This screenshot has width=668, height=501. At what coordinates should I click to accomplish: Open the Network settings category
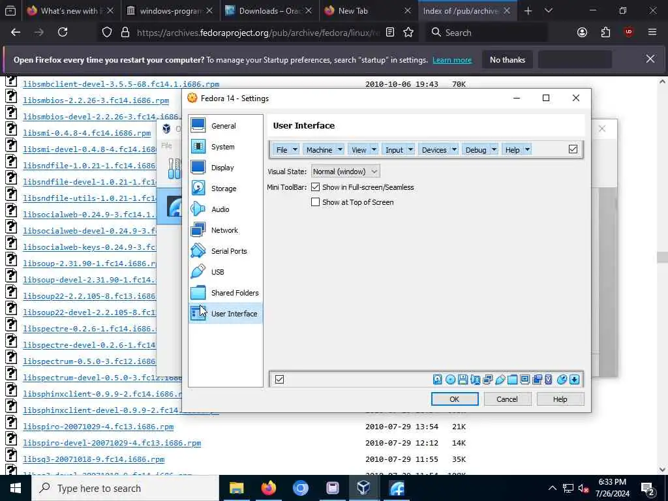point(225,230)
